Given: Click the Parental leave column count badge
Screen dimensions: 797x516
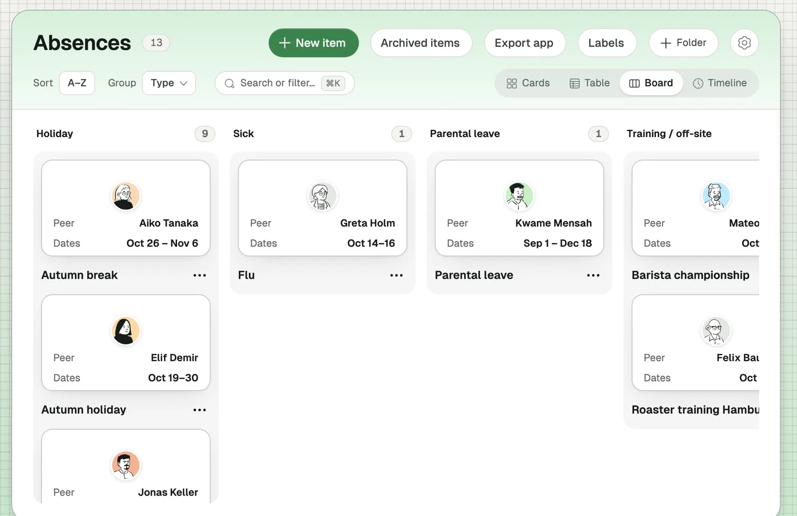Looking at the screenshot, I should pyautogui.click(x=598, y=134).
